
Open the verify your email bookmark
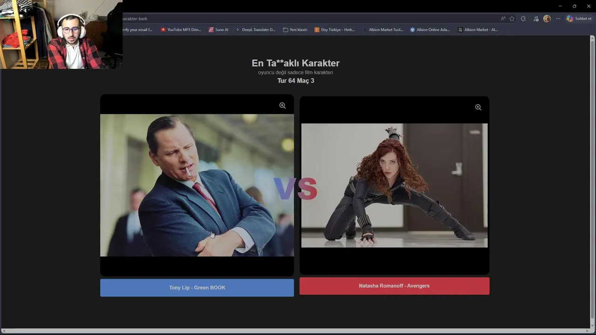tap(138, 30)
